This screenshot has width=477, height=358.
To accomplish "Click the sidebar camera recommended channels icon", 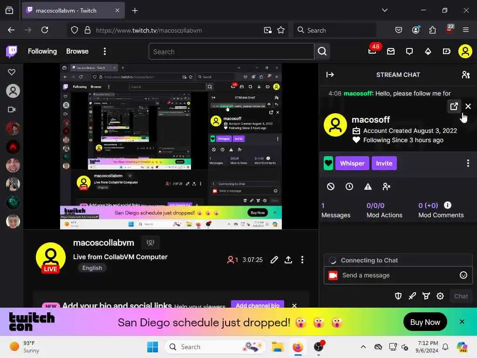I will [x=12, y=110].
